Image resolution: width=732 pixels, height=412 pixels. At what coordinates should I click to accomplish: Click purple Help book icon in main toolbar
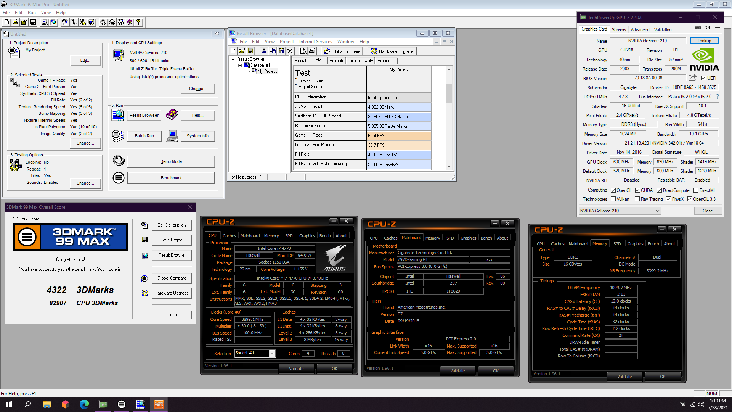pyautogui.click(x=130, y=23)
